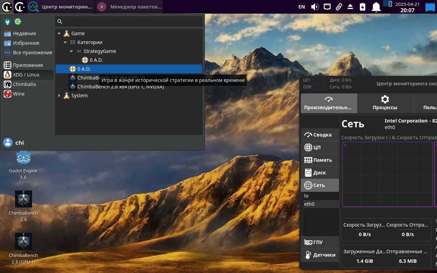Viewport: 437px width, 273px height.
Task: Click the lo network speed graph
Action: (387, 174)
